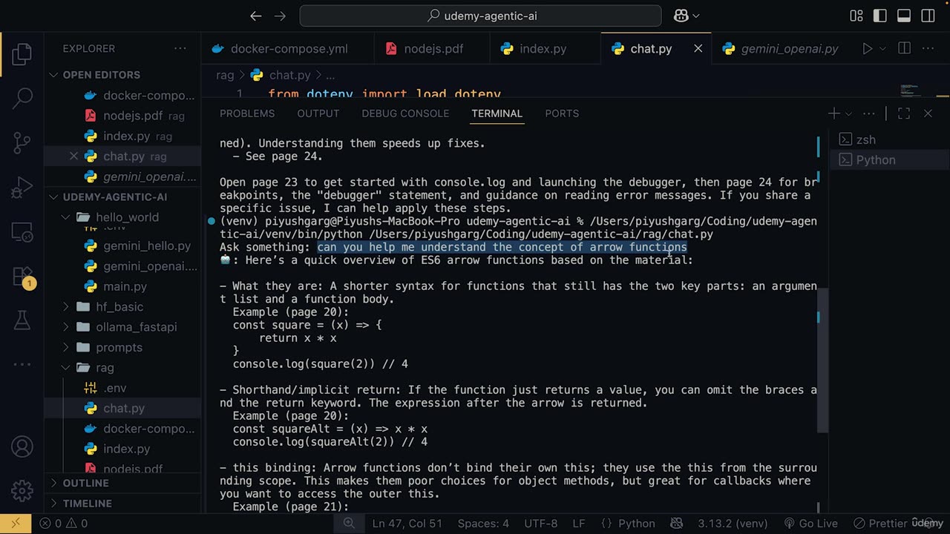The width and height of the screenshot is (950, 534).
Task: Select the Python terminal instance
Action: coord(889,159)
